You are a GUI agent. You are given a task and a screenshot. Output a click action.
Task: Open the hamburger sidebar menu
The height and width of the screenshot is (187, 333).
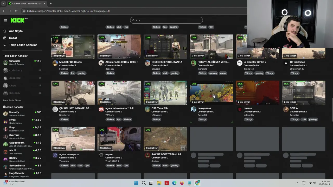[5, 20]
